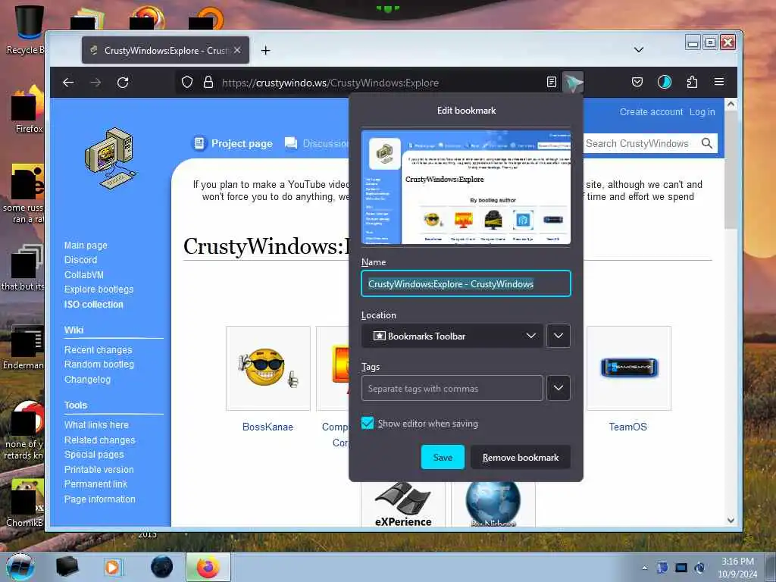Show hidden system tray icons
This screenshot has width=776, height=582.
pyautogui.click(x=644, y=568)
